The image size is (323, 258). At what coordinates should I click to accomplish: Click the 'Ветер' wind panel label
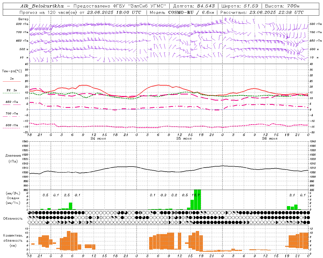tap(23, 19)
